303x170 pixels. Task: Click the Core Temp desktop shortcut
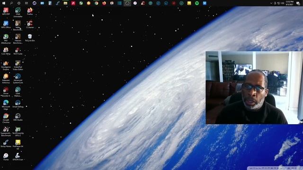coord(6,51)
